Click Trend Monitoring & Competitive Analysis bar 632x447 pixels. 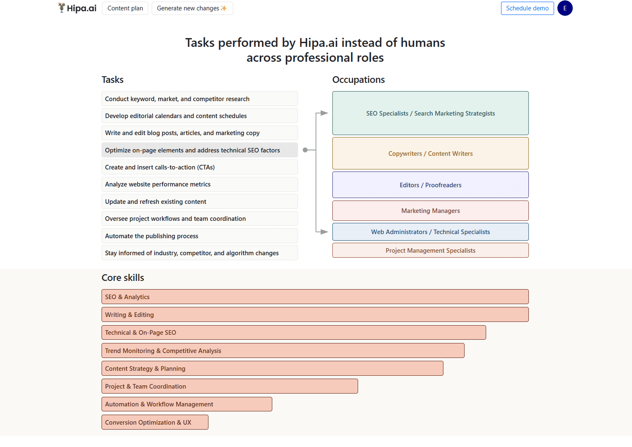[x=283, y=351]
